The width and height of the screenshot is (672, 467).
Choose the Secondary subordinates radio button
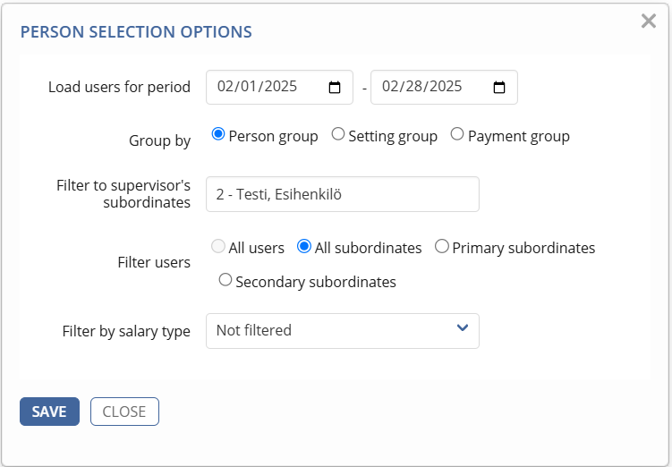(225, 280)
